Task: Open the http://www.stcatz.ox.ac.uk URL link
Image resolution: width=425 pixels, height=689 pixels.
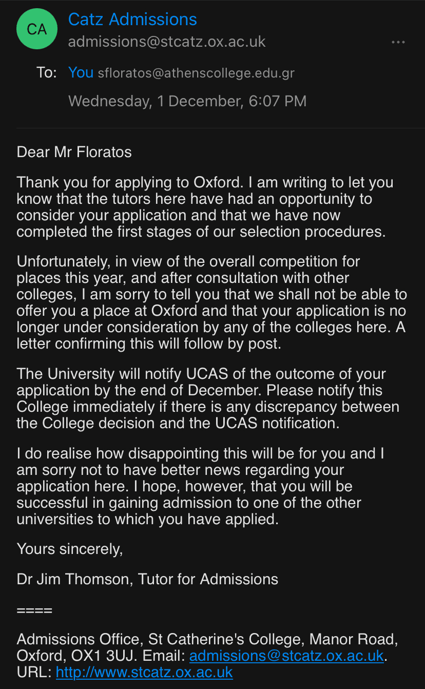Action: pos(144,672)
